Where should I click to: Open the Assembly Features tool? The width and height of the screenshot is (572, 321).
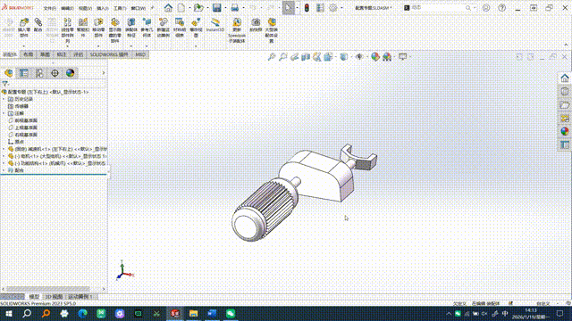pyautogui.click(x=131, y=28)
